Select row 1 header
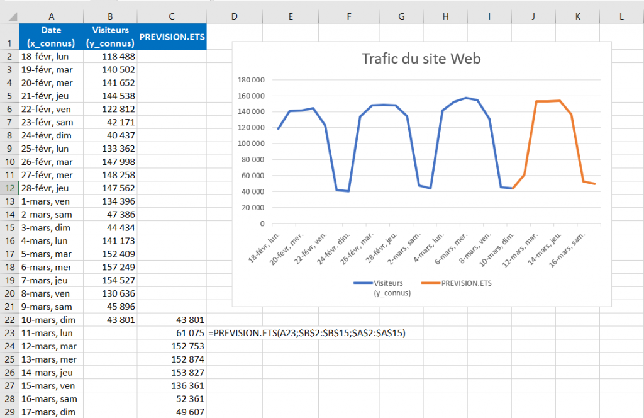This screenshot has width=644, height=418. click(x=11, y=37)
